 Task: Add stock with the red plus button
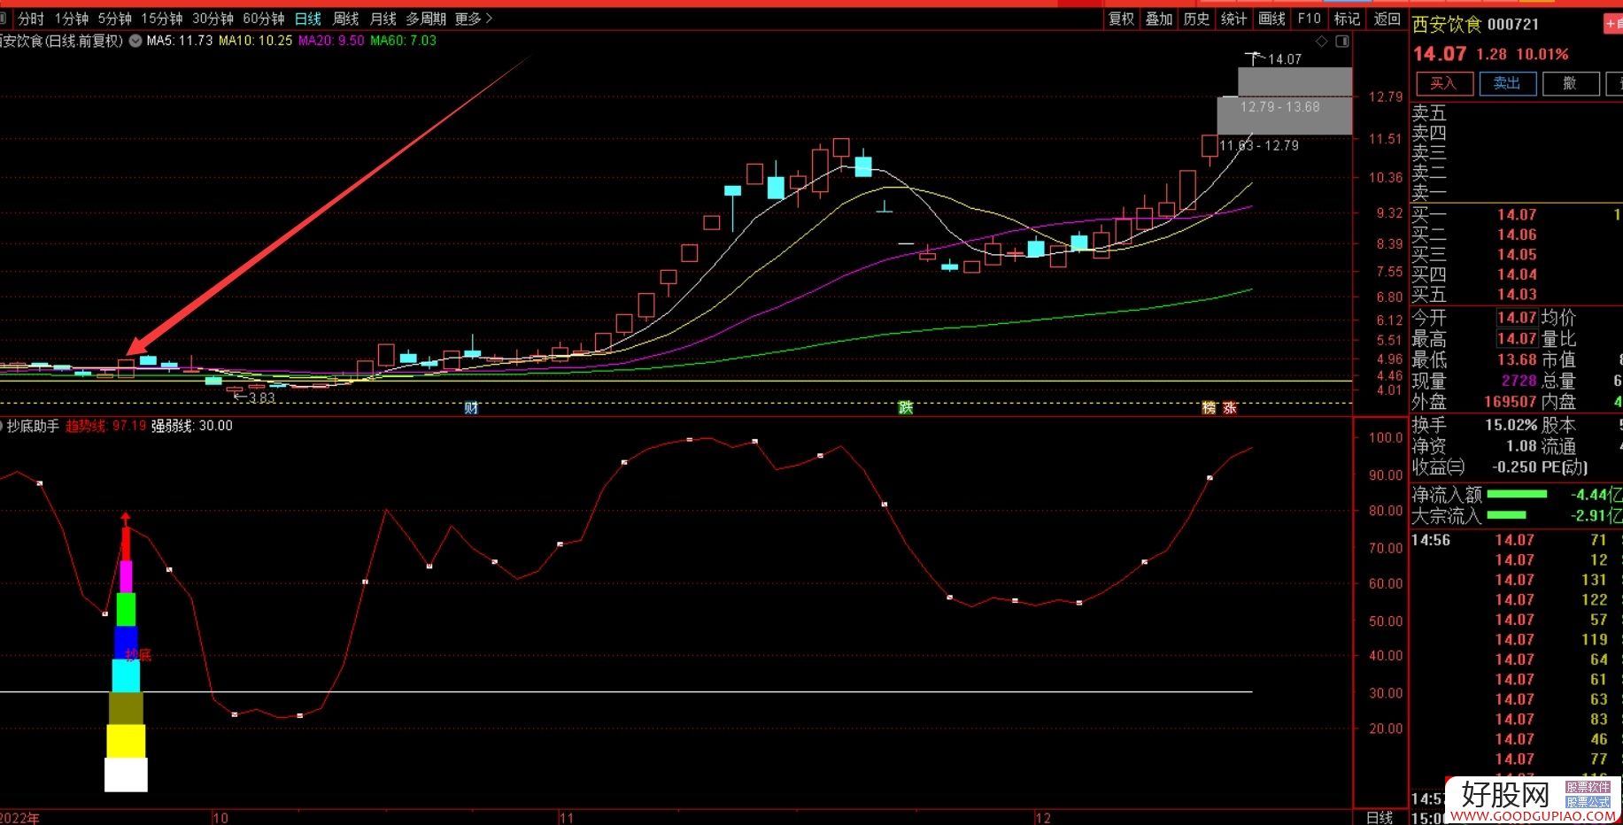click(1613, 25)
